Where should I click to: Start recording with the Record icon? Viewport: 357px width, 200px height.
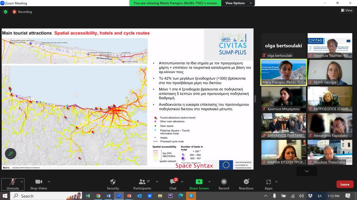click(224, 182)
